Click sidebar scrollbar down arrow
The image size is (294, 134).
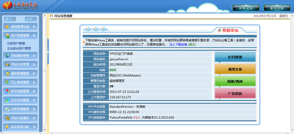click(45, 130)
